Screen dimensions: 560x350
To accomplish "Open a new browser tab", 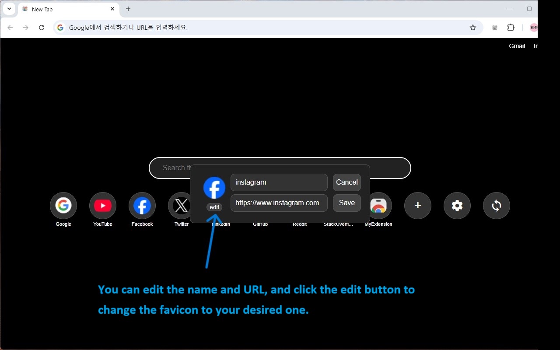I will tap(128, 9).
